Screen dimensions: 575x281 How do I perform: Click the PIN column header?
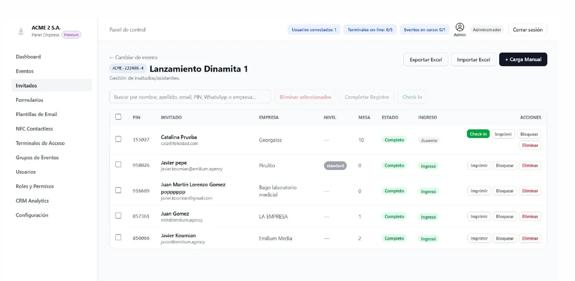pos(137,117)
